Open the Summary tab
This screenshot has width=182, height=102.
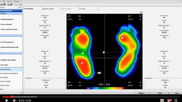click(83, 9)
